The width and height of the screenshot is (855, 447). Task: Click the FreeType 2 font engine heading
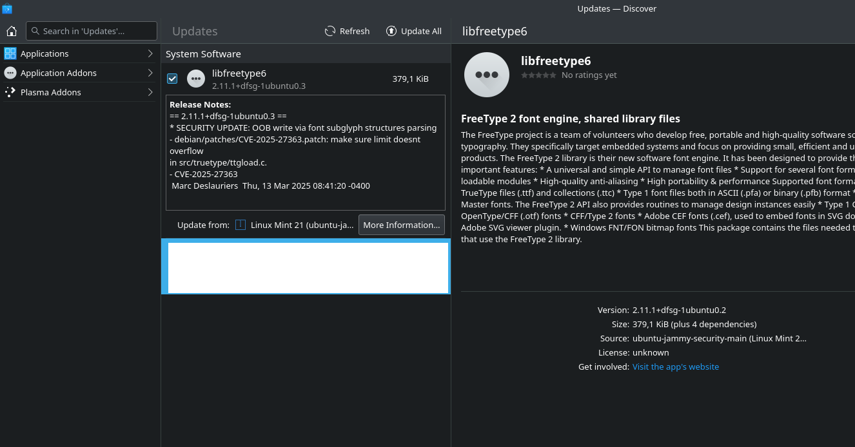[x=571, y=119]
